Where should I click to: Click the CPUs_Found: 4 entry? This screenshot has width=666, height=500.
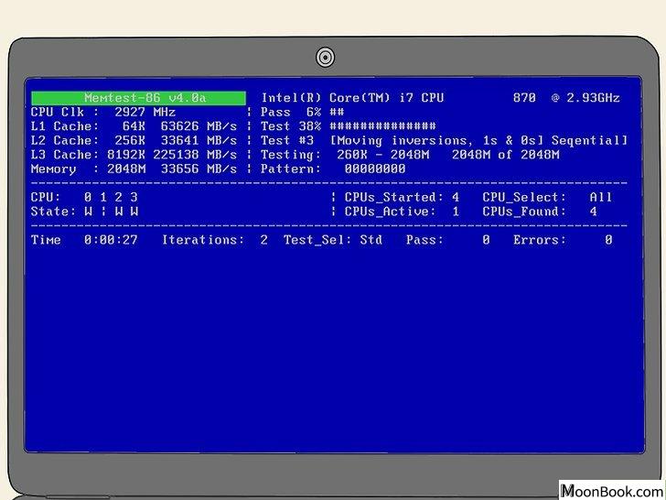540,212
